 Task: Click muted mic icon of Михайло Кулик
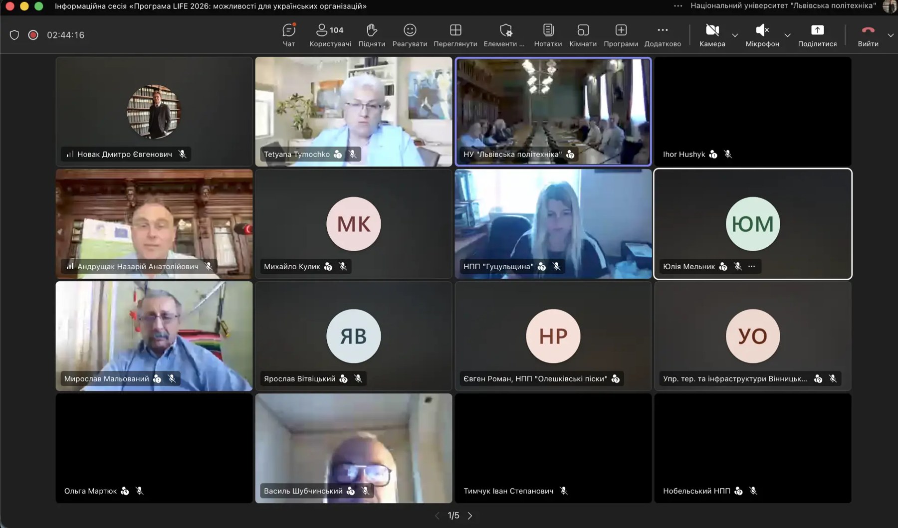[x=343, y=266]
